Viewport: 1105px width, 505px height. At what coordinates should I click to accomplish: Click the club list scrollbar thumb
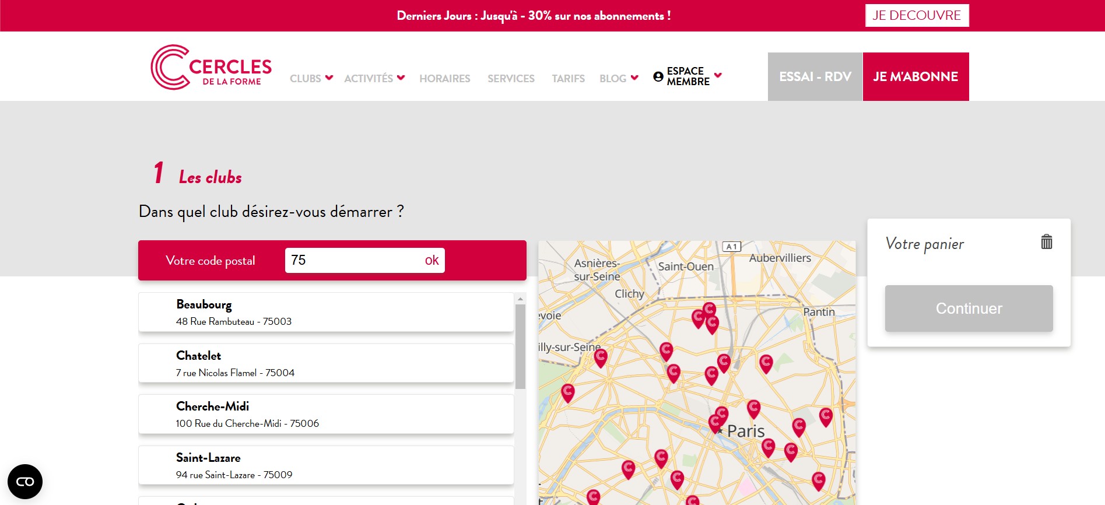[x=520, y=346]
